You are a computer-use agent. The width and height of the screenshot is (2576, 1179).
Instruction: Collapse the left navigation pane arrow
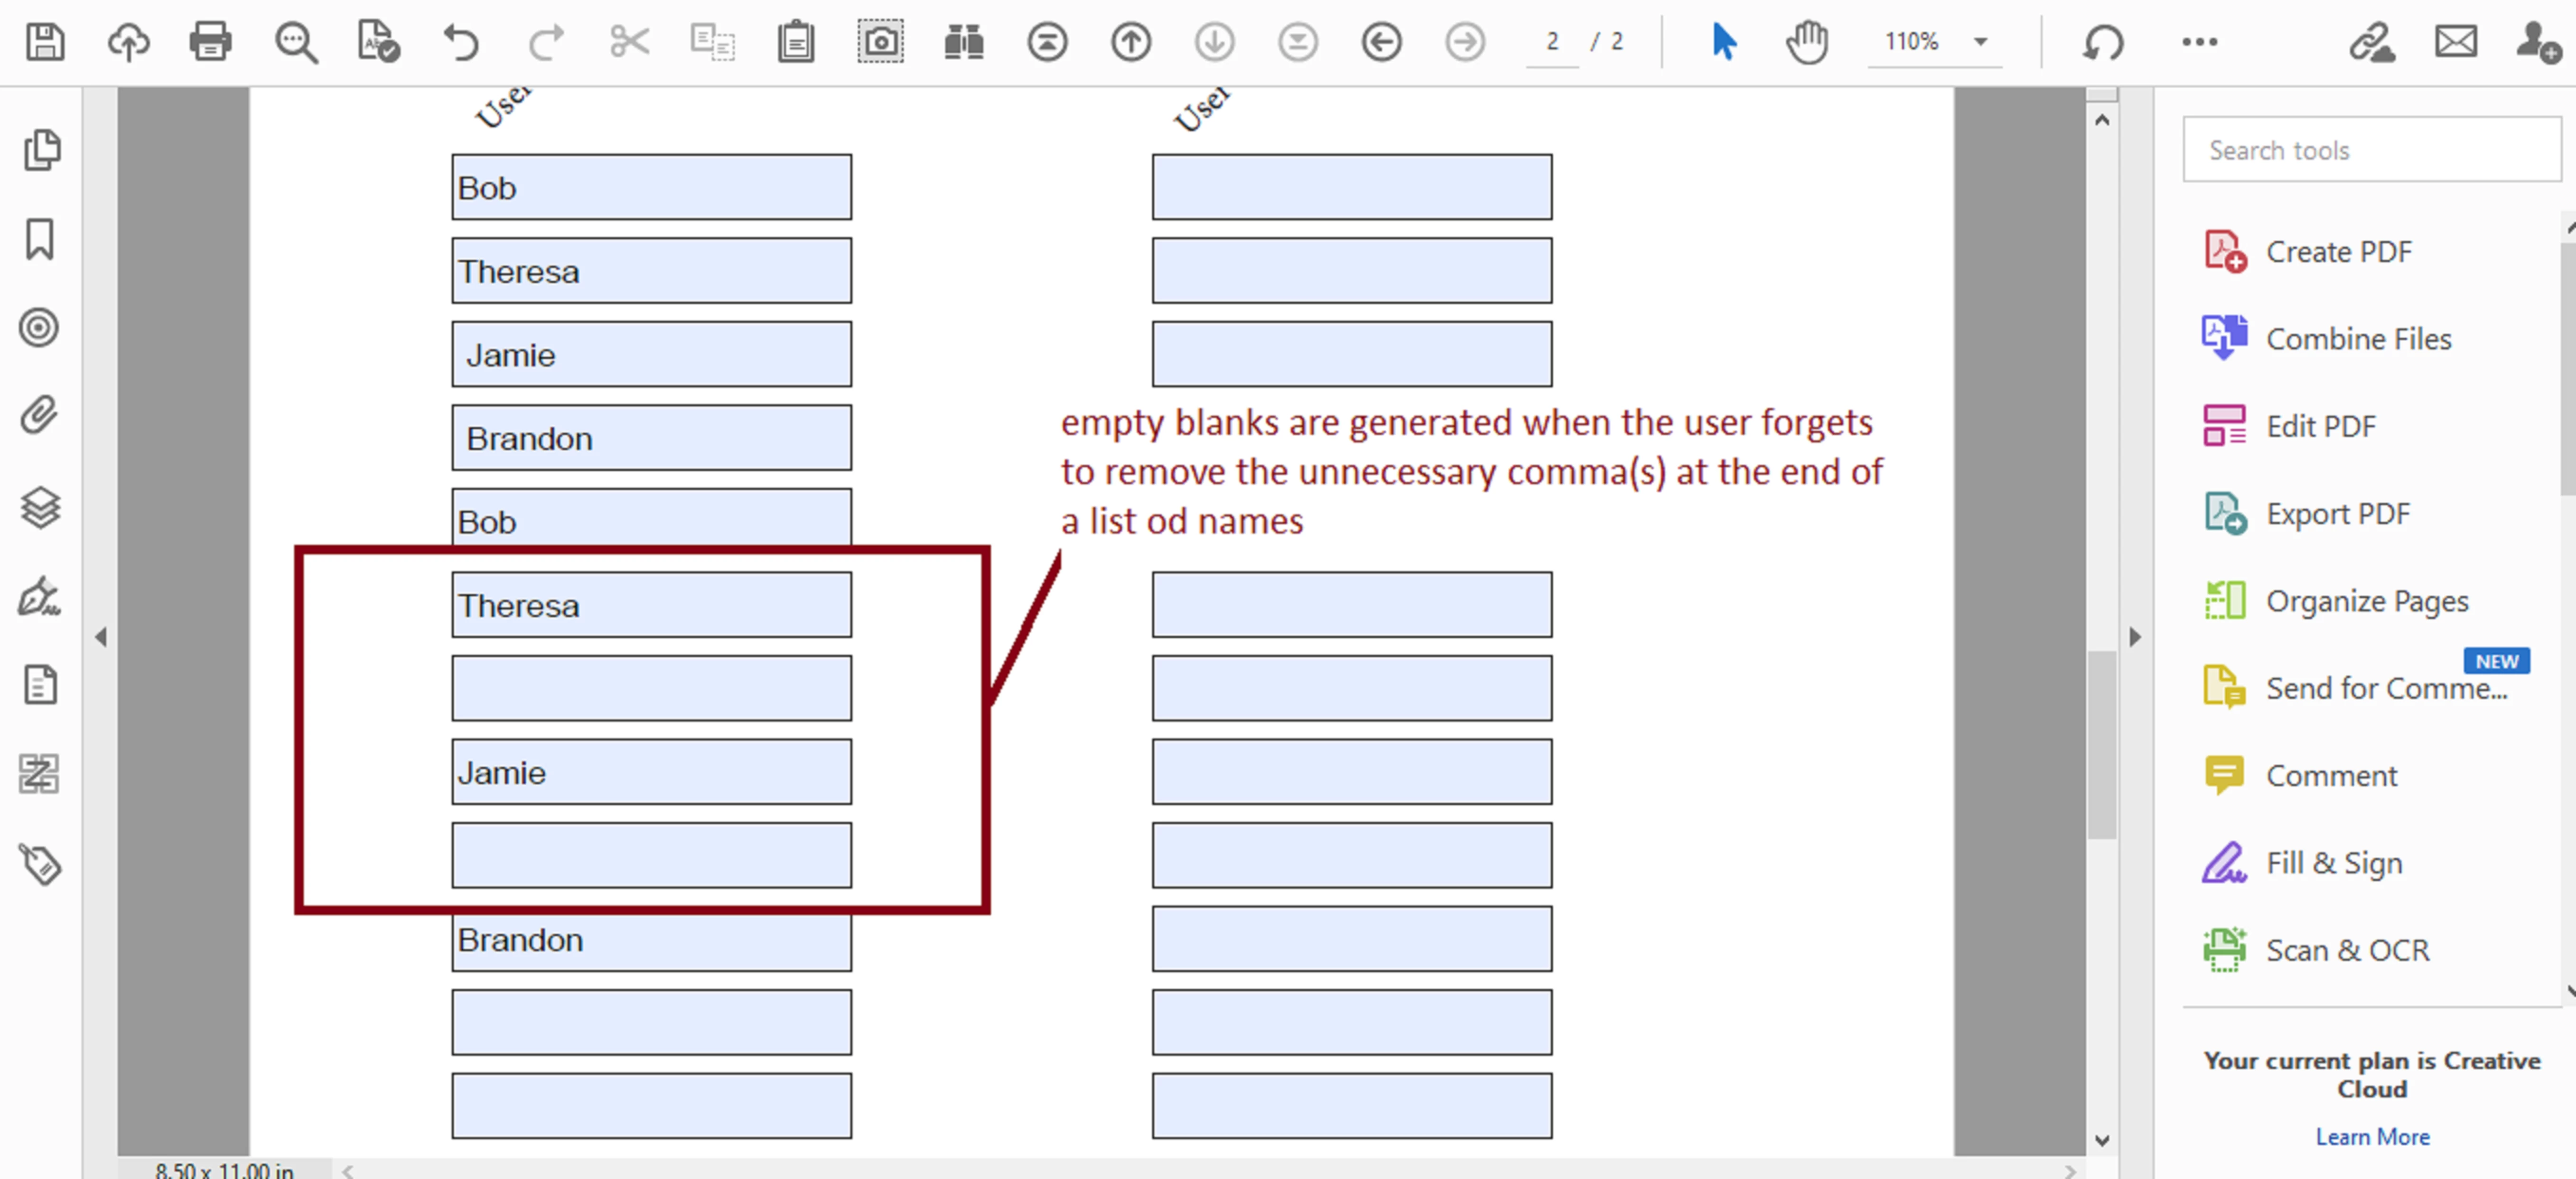(x=101, y=637)
